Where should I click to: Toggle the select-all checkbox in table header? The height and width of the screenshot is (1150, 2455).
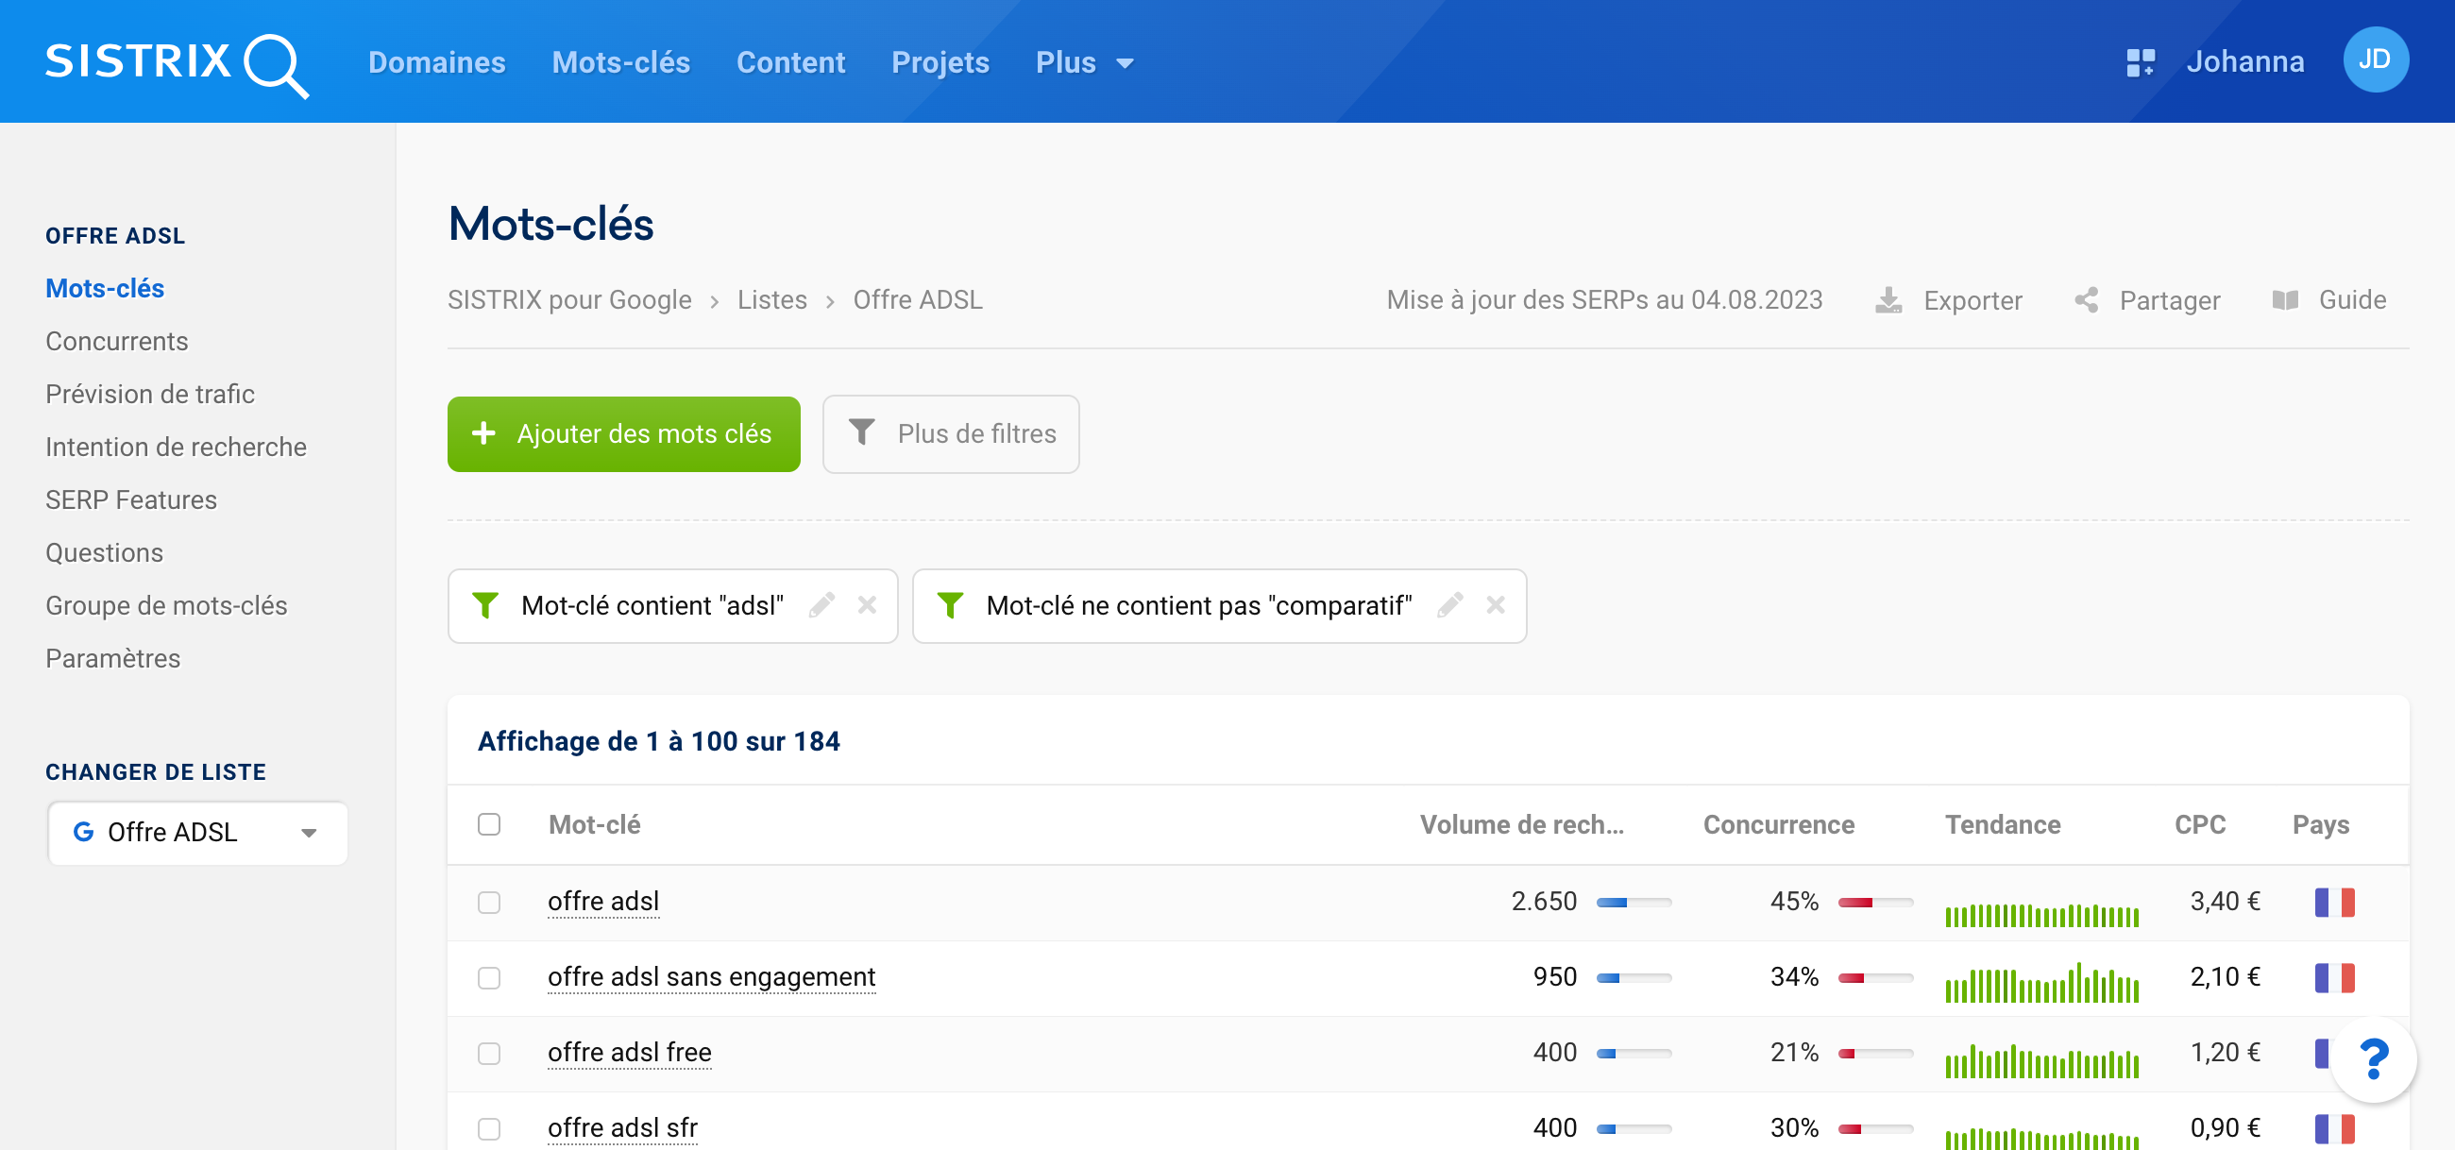point(489,824)
